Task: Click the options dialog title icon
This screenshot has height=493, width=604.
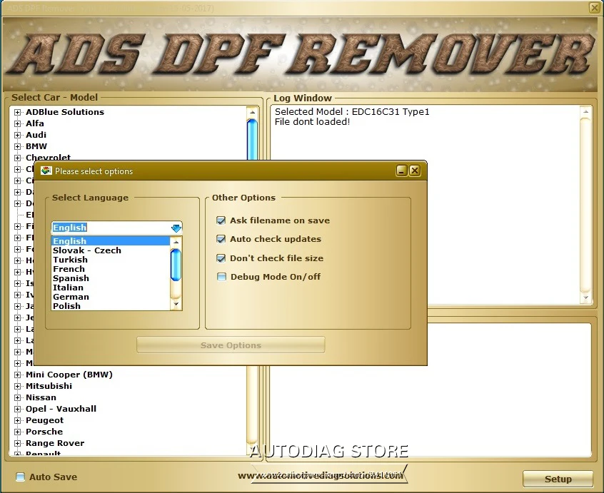Action: (x=46, y=171)
